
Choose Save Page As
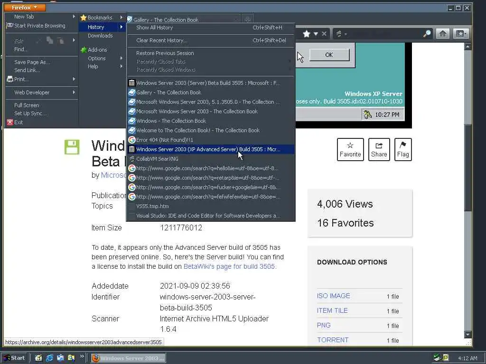pyautogui.click(x=41, y=62)
